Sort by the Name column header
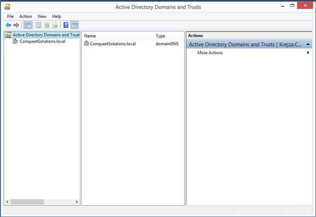 [x=118, y=36]
